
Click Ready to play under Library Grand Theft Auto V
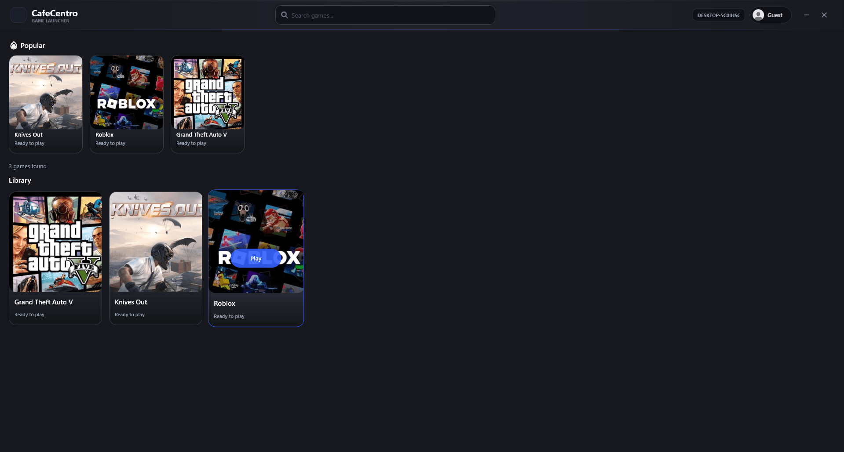tap(29, 315)
